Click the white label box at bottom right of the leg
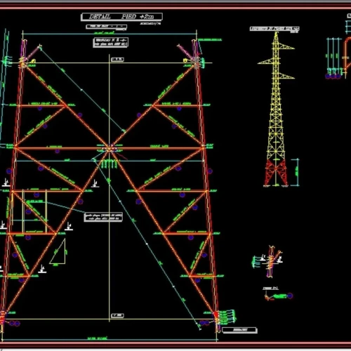351x351 pixels. pos(239,330)
